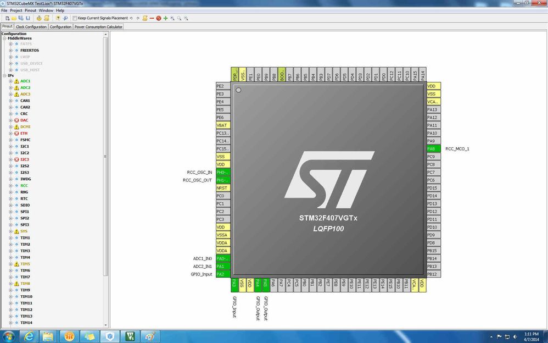Click the Generate Report toolbar icon
Image resolution: width=548 pixels, height=343 pixels.
39,18
